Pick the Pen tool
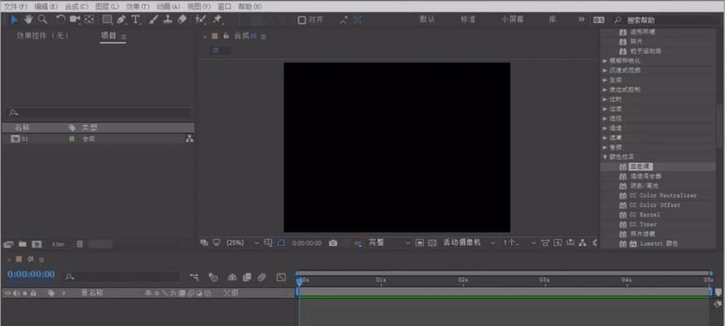The height and width of the screenshot is (326, 725). (x=121, y=19)
